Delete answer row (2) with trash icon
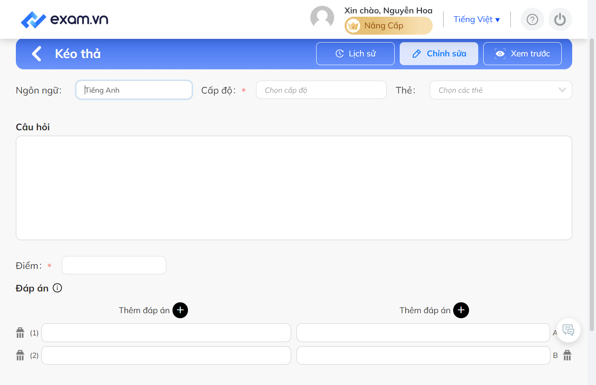The width and height of the screenshot is (596, 385). pos(20,355)
